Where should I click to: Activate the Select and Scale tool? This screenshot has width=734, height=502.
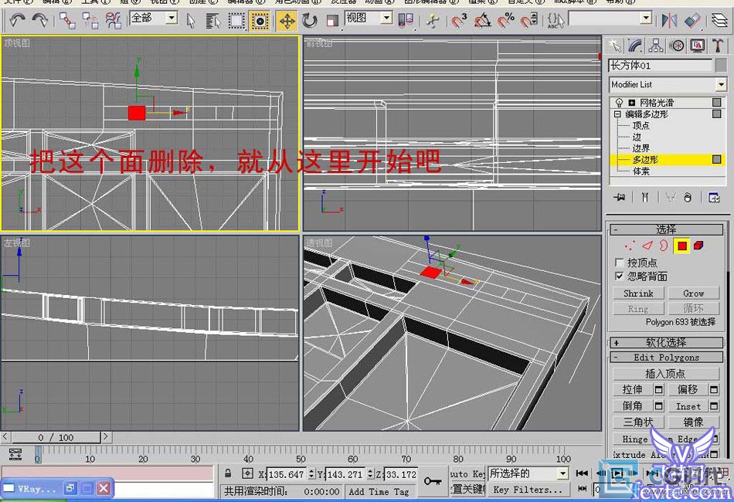click(332, 21)
